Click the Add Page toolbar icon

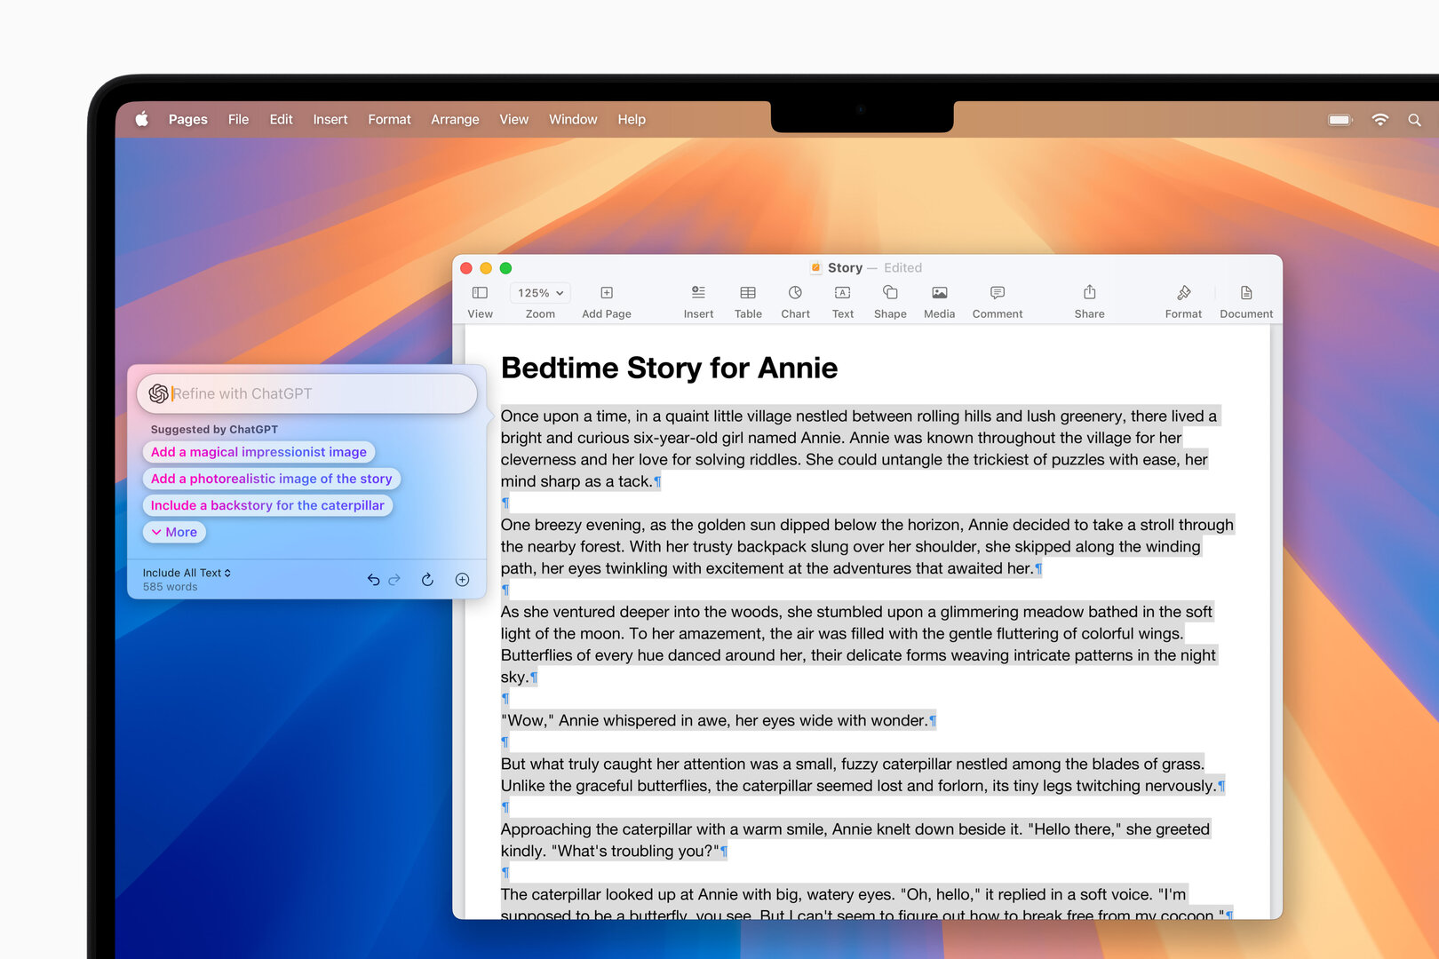pyautogui.click(x=606, y=299)
